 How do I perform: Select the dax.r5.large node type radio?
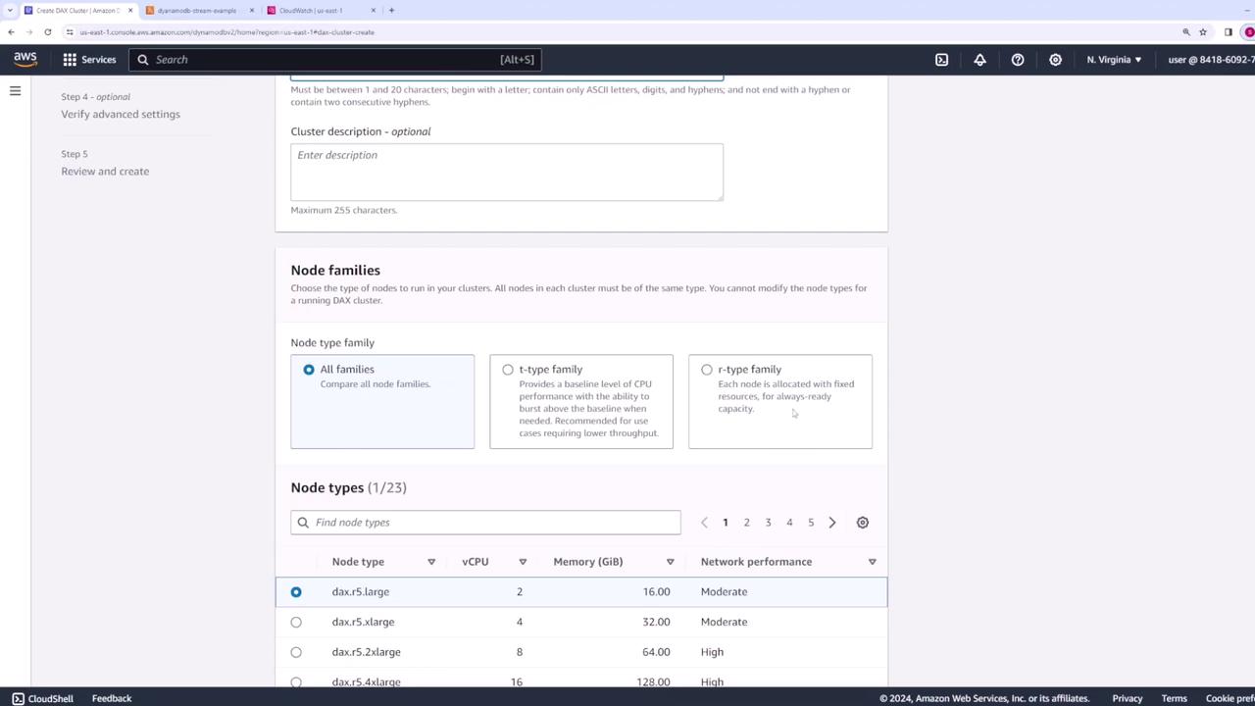click(296, 592)
